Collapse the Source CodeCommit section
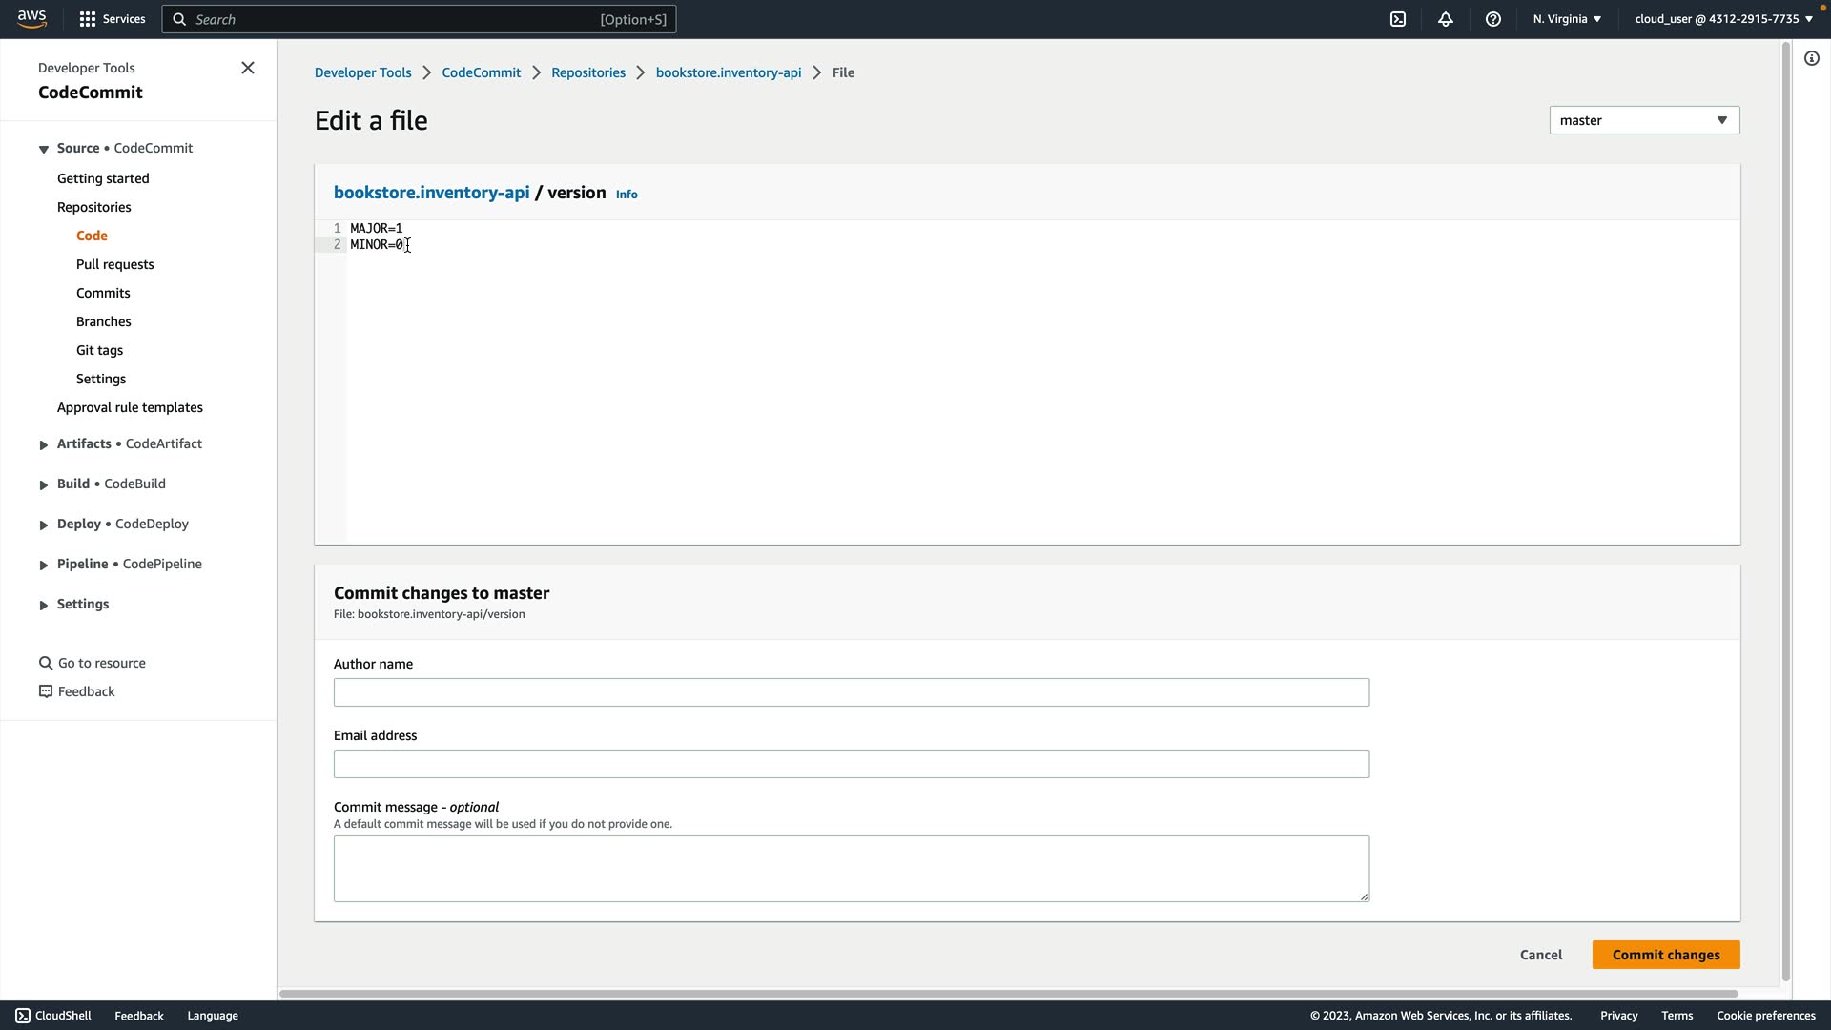Viewport: 1831px width, 1030px height. tap(44, 149)
